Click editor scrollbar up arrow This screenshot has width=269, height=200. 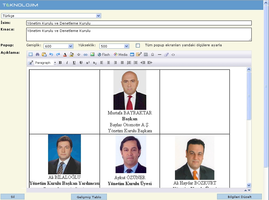(249, 69)
